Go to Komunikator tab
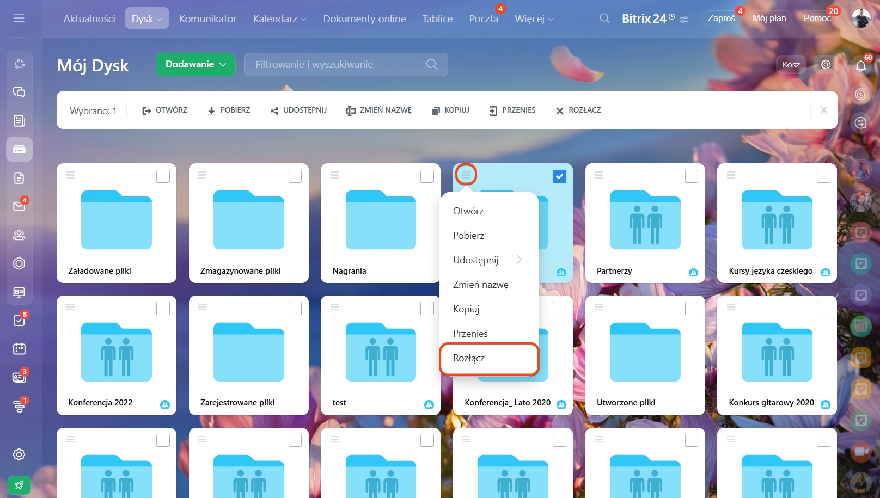880x498 pixels. pos(208,19)
